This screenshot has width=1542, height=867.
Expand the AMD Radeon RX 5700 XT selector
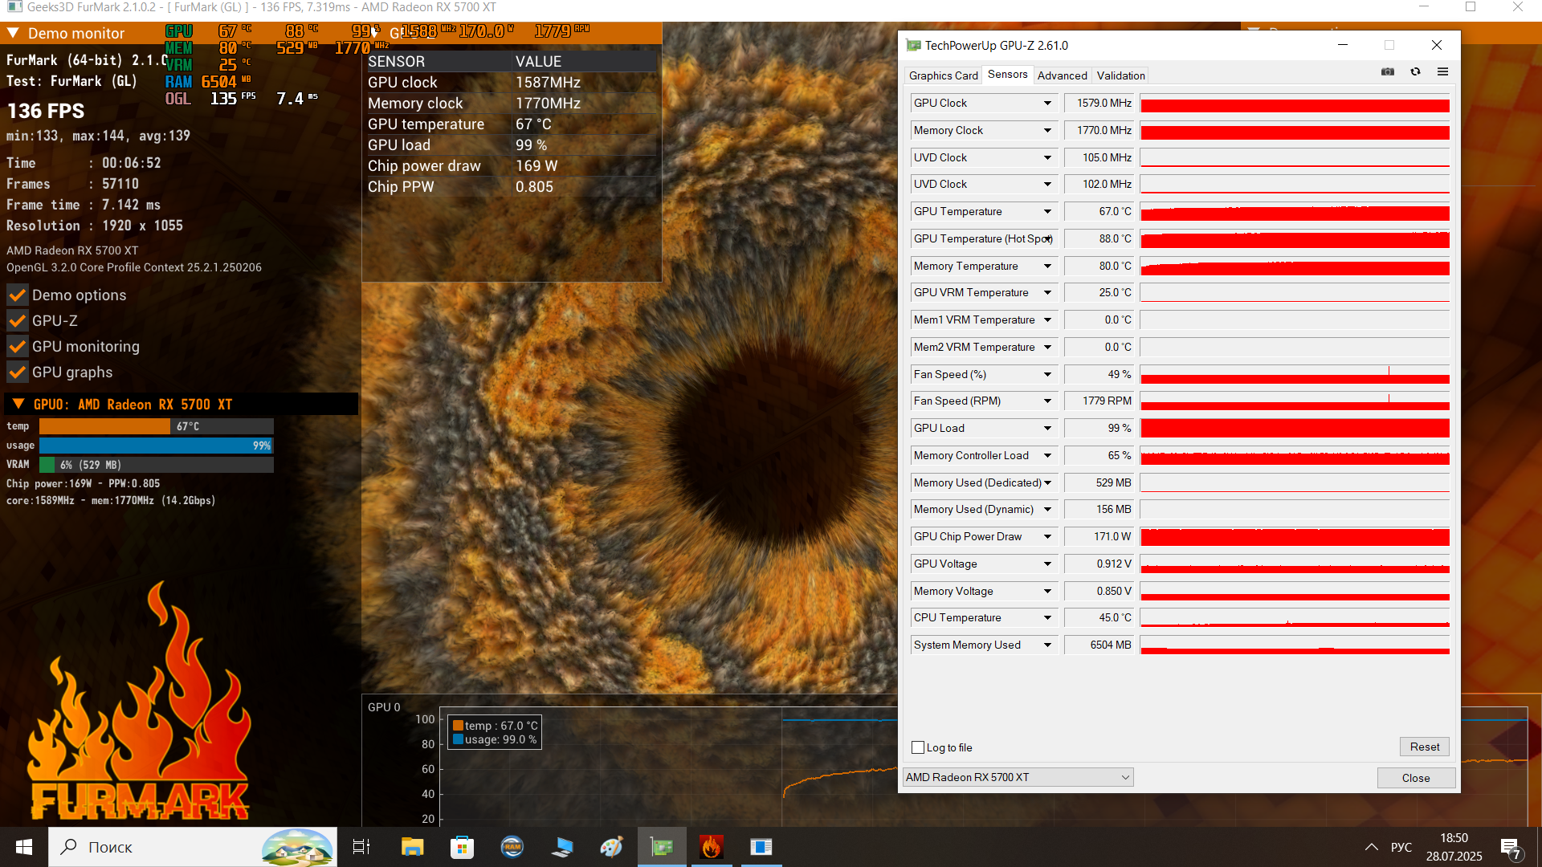[1124, 777]
